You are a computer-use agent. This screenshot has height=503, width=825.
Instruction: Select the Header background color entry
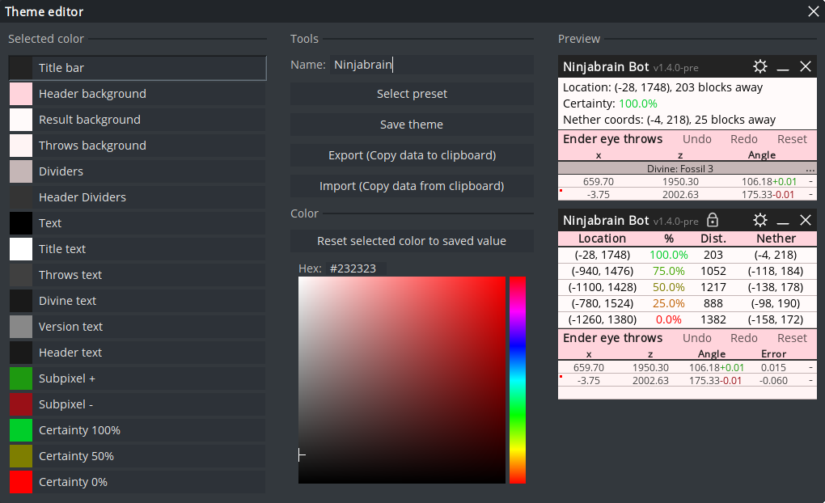(x=137, y=94)
